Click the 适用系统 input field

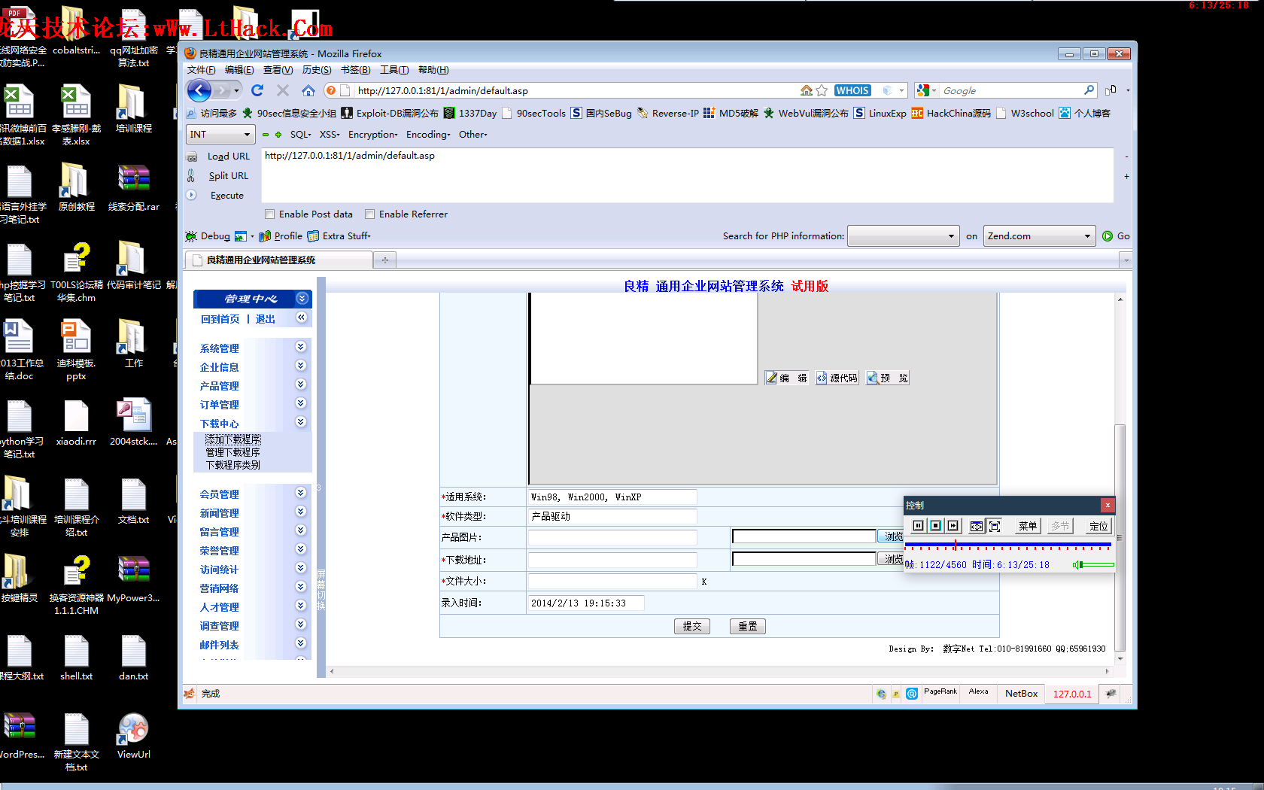(x=612, y=497)
